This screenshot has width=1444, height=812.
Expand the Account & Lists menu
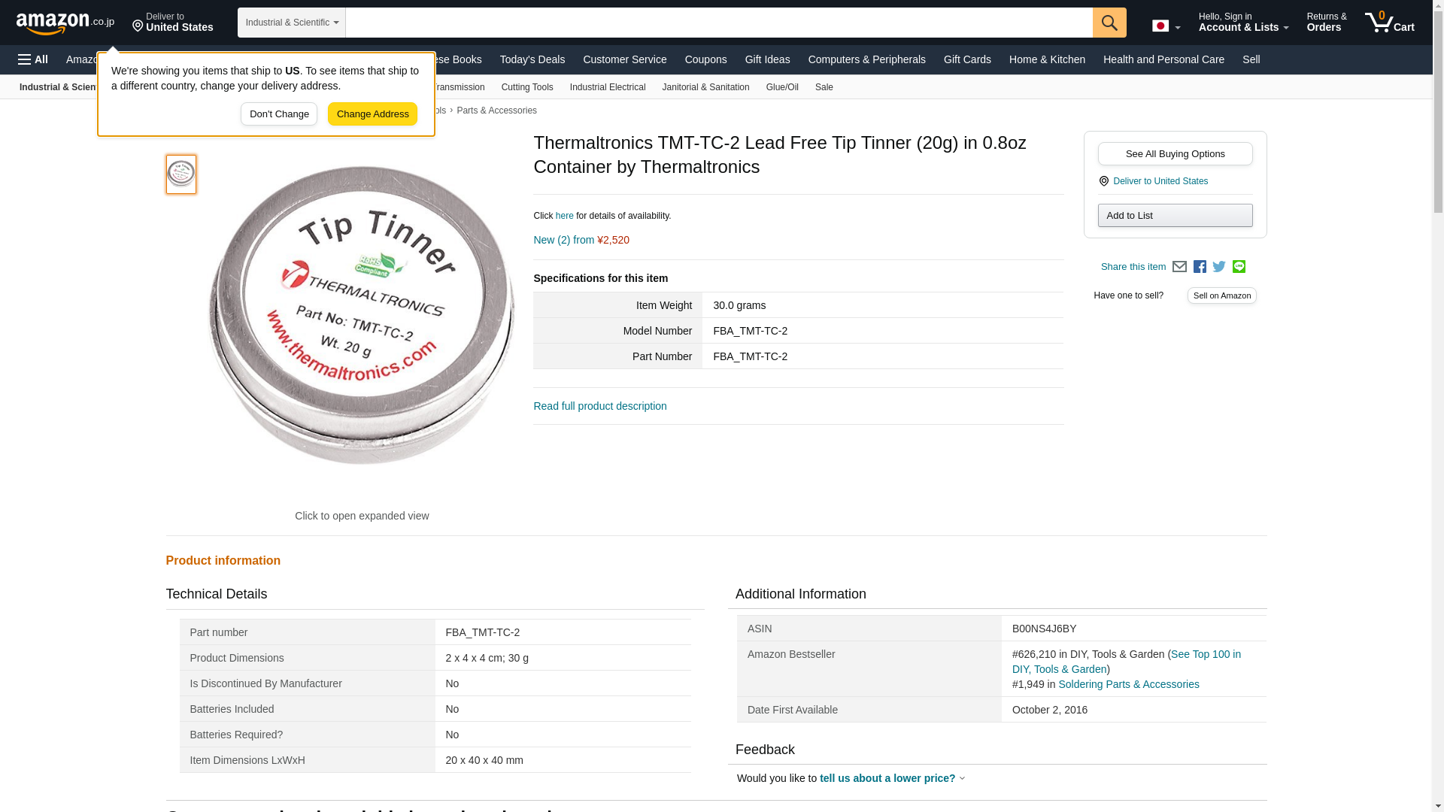(1242, 23)
